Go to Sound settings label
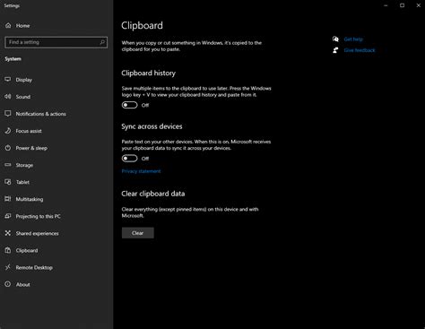 coord(23,97)
